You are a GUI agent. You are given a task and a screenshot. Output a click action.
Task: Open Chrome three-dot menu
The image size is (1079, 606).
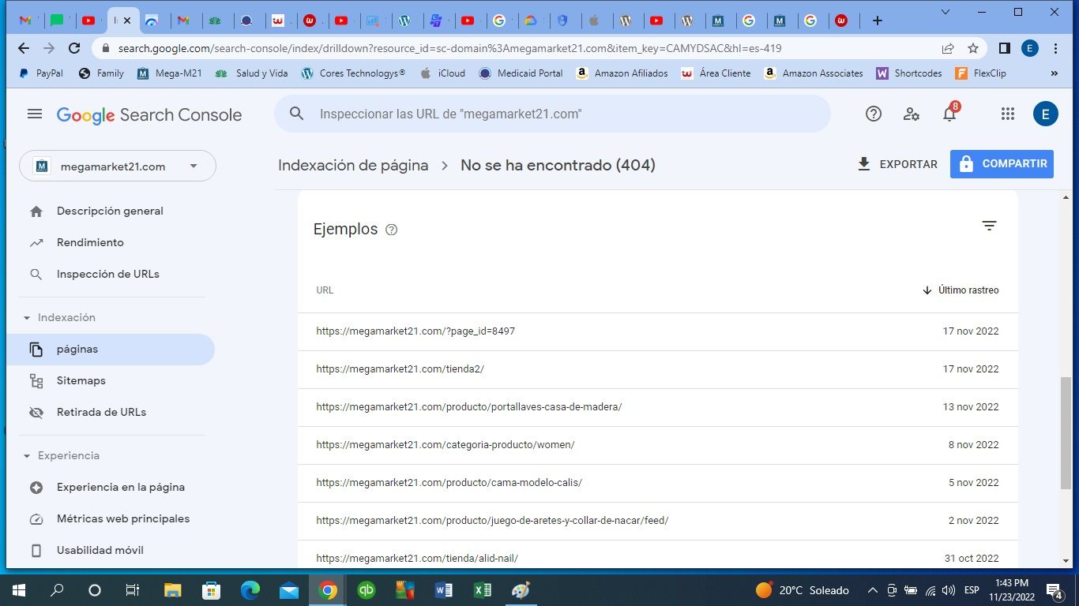coord(1055,48)
